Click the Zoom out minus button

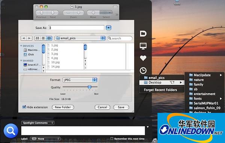(68, 12)
